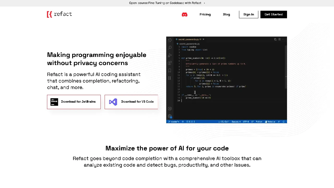Go to the Pricing page
The width and height of the screenshot is (334, 188).
205,14
